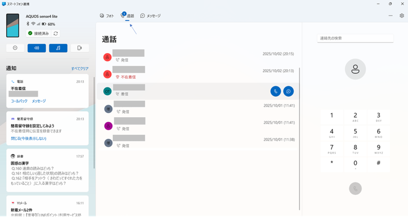Click コールバック in the missed call notification
Screen dimensions: 408x217
click(19, 101)
